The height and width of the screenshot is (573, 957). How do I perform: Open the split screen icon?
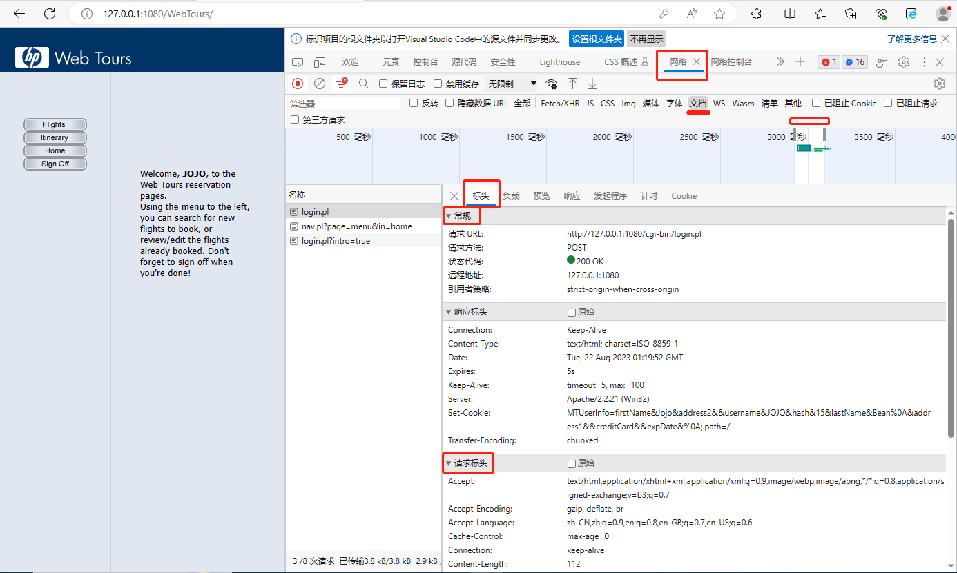pos(790,14)
